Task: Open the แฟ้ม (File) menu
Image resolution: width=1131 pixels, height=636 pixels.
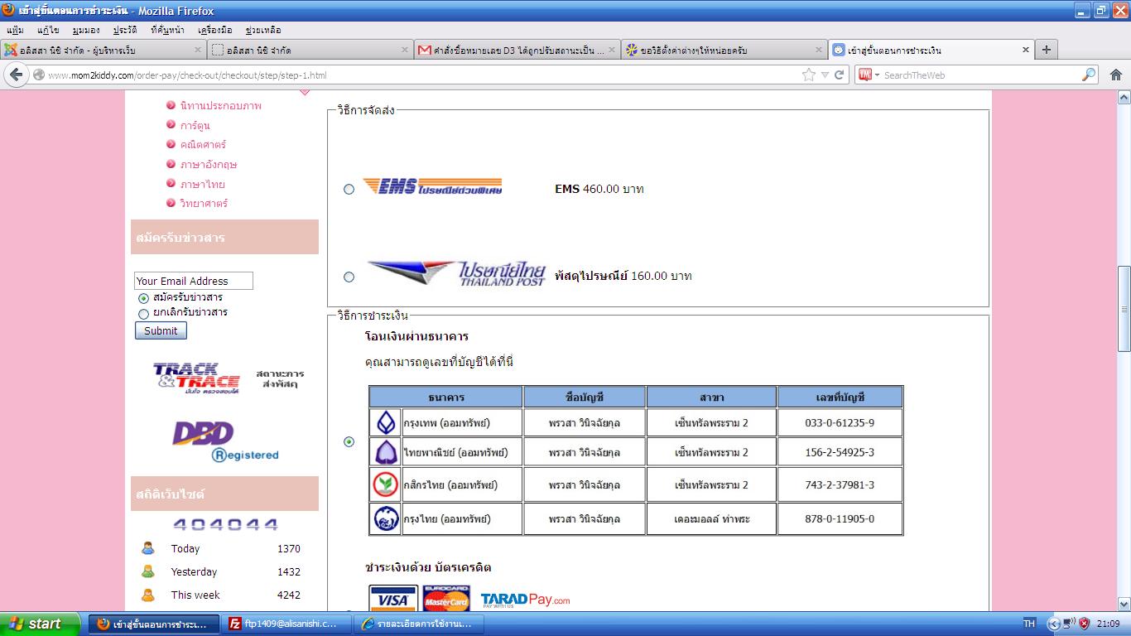Action: click(15, 30)
